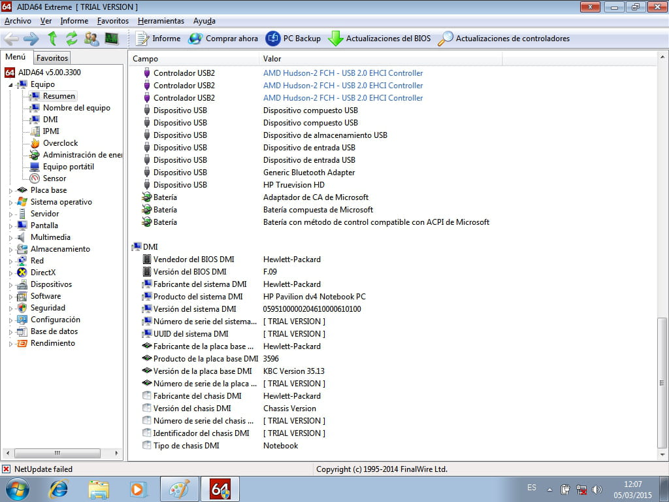Expand the Pantalla node
Image resolution: width=669 pixels, height=502 pixels.
[x=10, y=226]
